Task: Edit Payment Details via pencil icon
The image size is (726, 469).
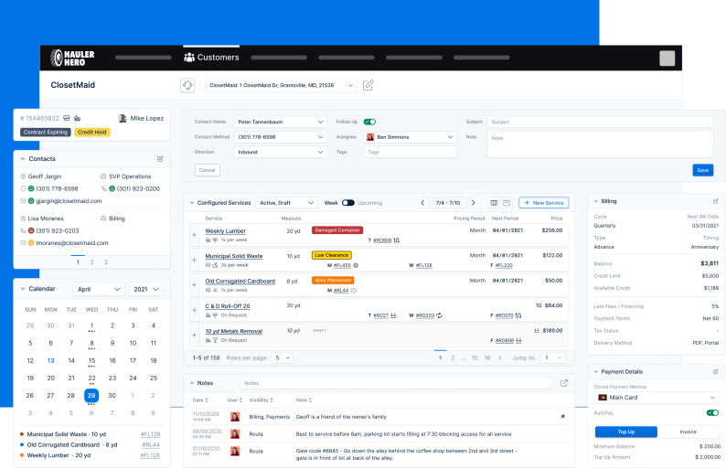Action: 715,372
